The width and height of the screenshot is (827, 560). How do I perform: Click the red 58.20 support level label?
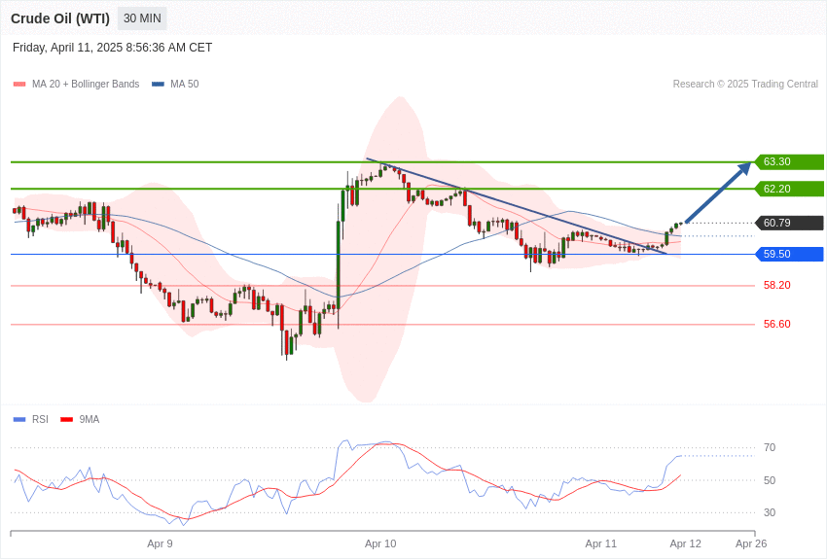[776, 286]
